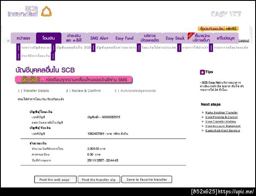Click the Logout link
Image resolution: width=256 pixels, height=196 pixels.
[244, 41]
